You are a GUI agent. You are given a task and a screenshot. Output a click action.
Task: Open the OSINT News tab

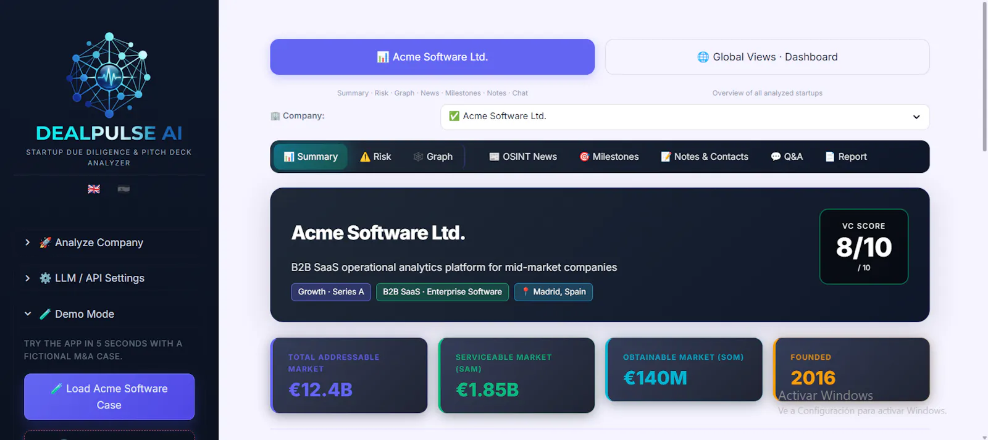523,157
